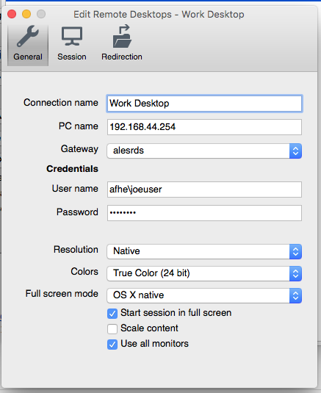Select the General wrench icon
The height and width of the screenshot is (393, 321).
28,36
